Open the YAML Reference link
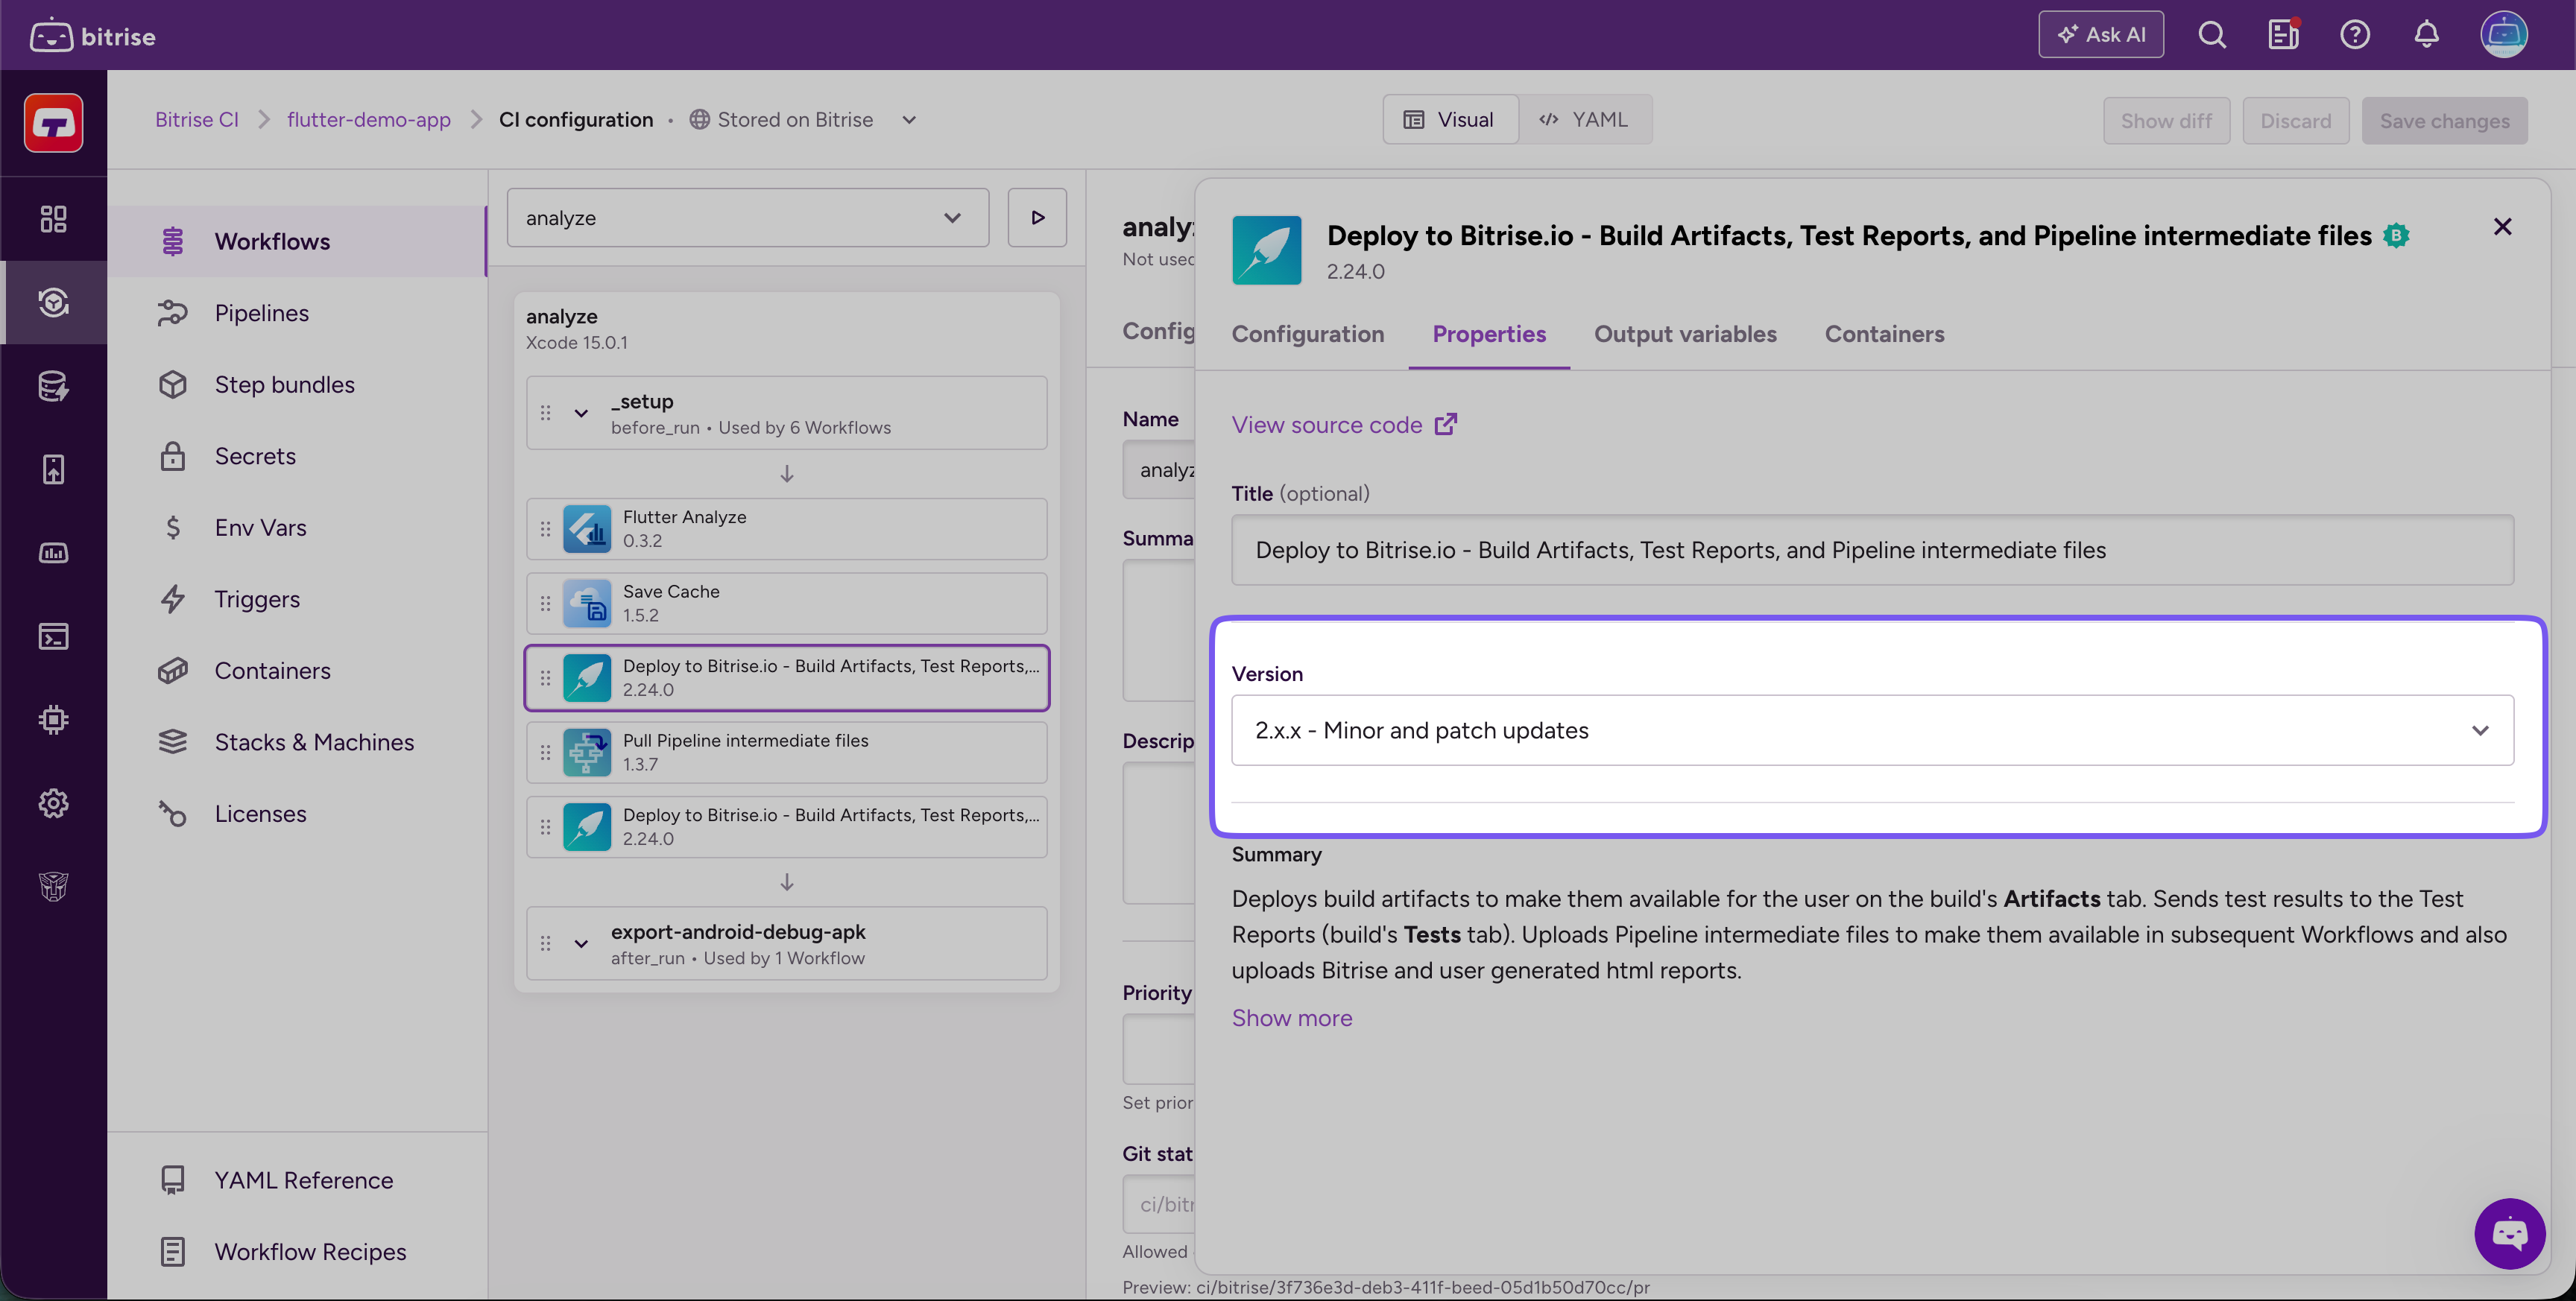This screenshot has width=2576, height=1301. tap(297, 1180)
